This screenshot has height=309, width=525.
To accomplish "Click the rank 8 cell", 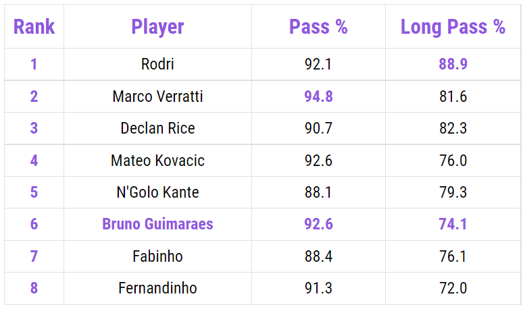I will pos(34,288).
